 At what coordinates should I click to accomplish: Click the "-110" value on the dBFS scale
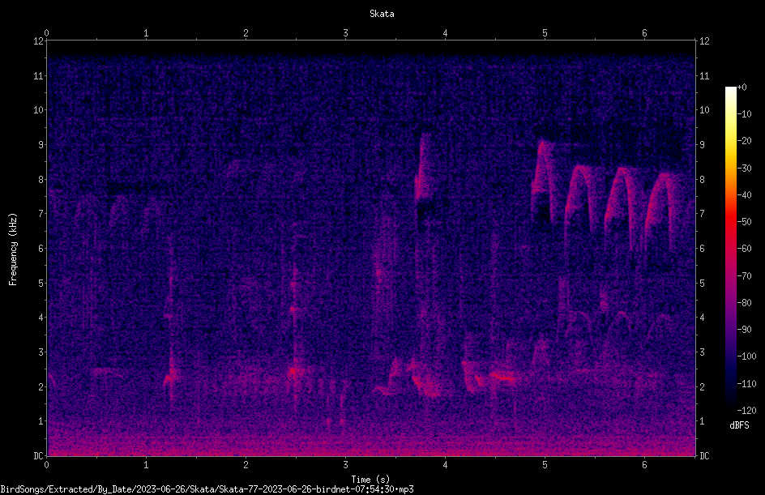[746, 384]
